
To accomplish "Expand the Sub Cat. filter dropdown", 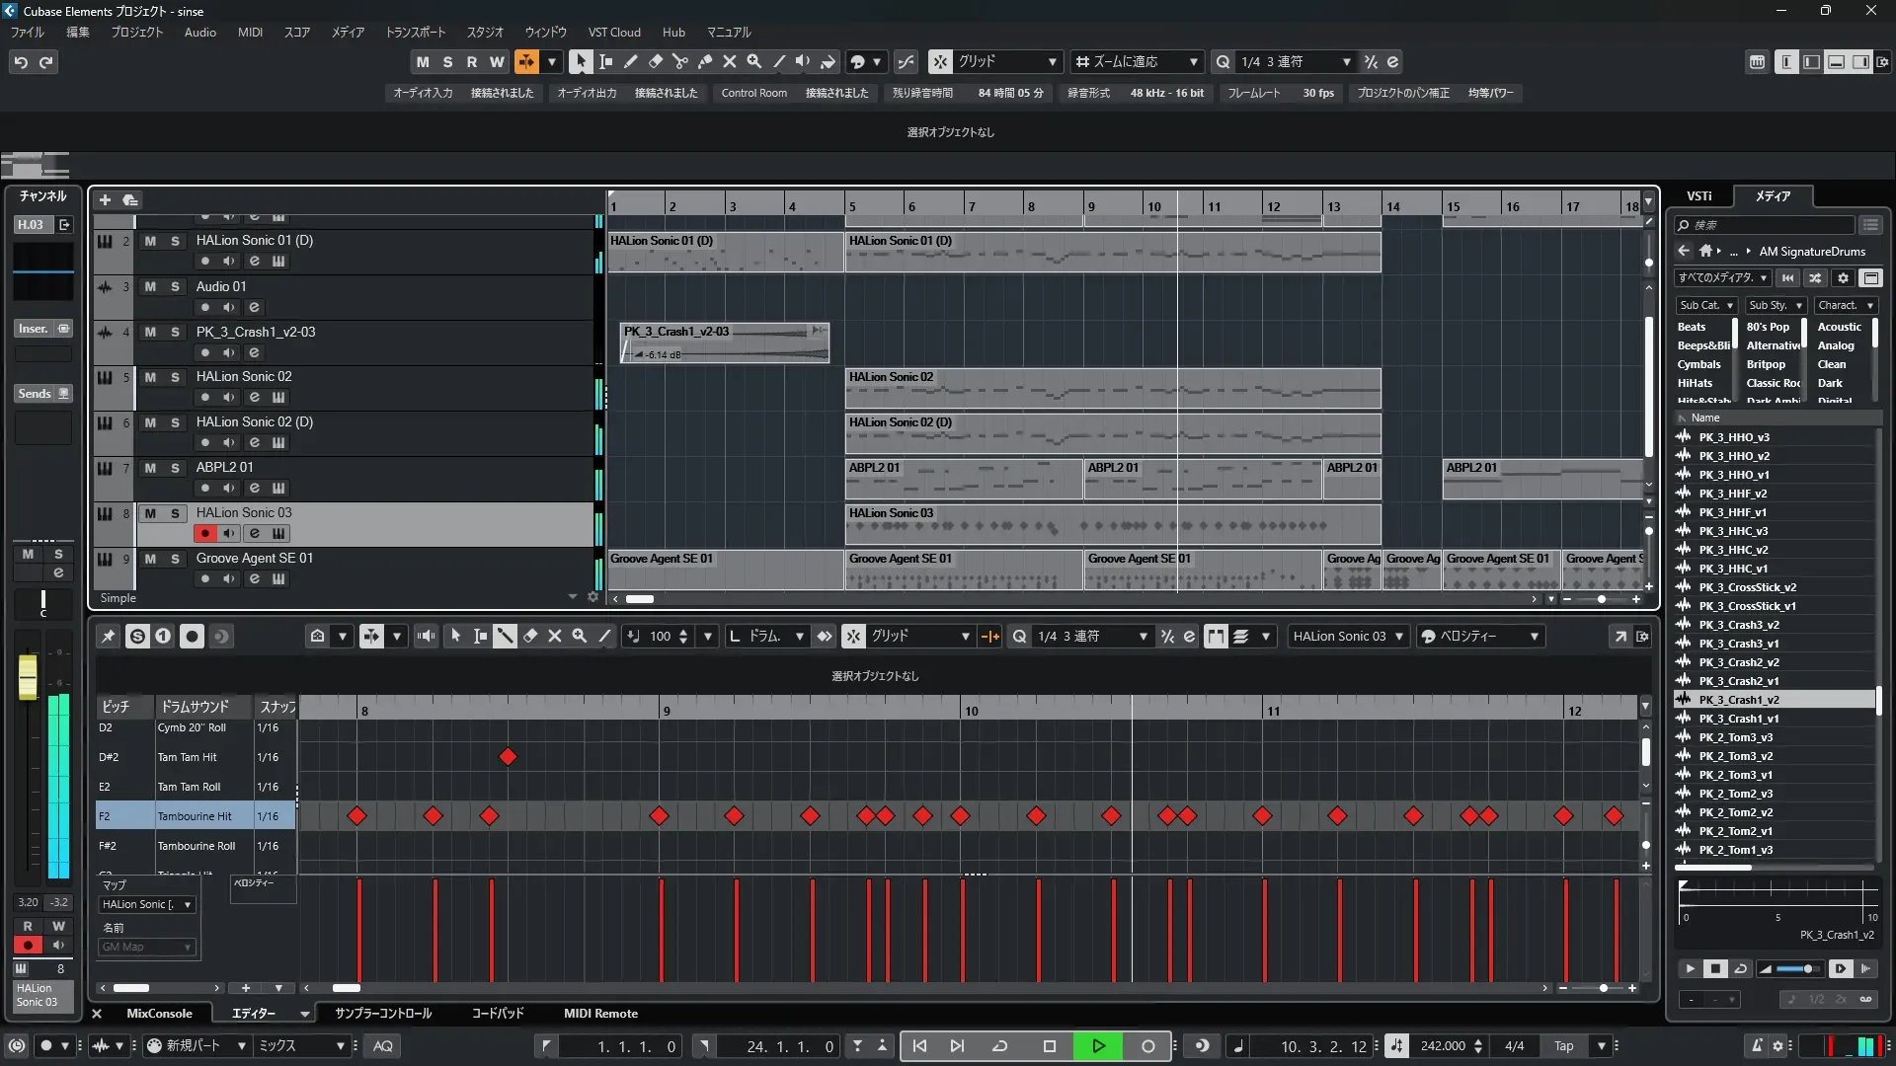I will pyautogui.click(x=1706, y=306).
